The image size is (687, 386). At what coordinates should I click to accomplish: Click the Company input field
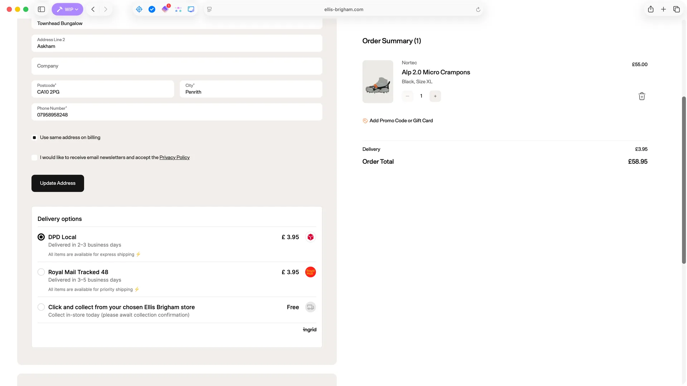pos(177,66)
